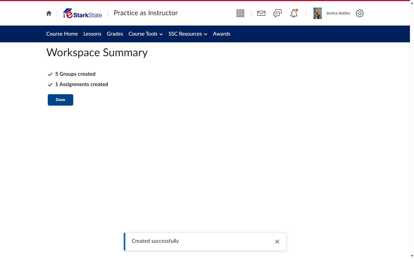Open update alerts bell icon
Viewport: 414px width, 259px height.
(294, 13)
